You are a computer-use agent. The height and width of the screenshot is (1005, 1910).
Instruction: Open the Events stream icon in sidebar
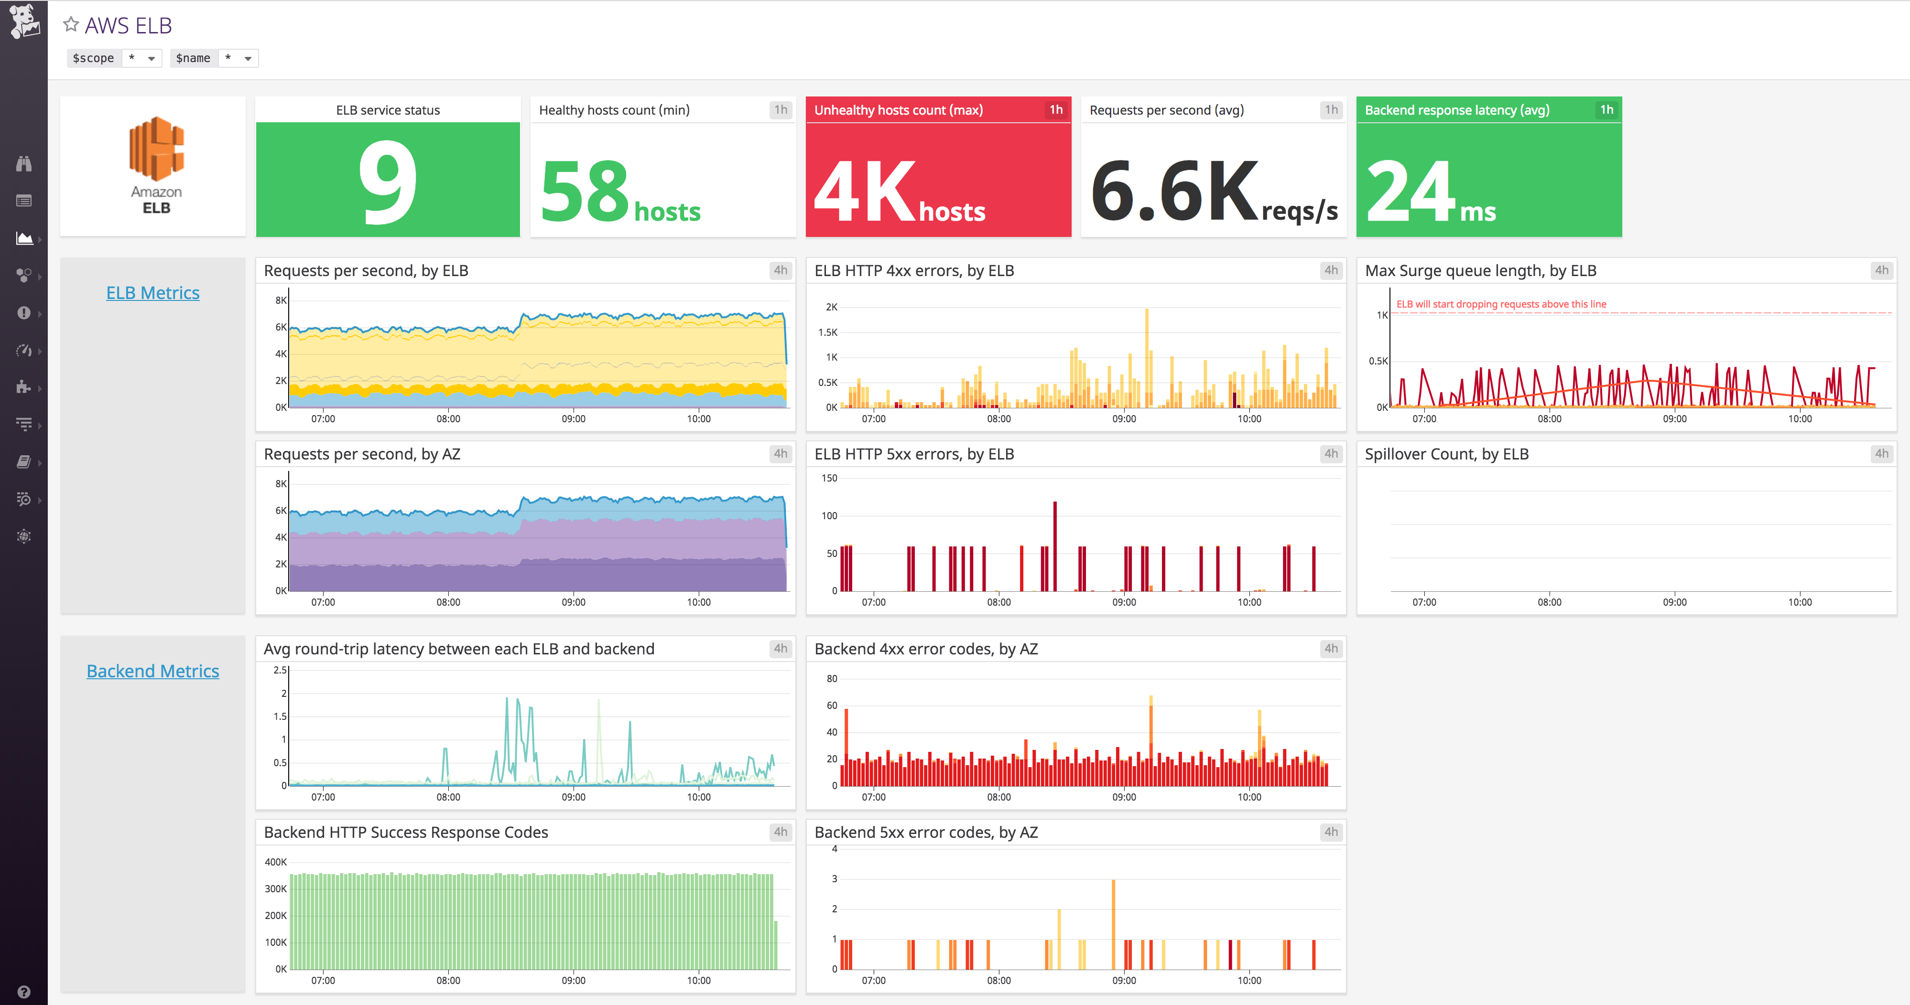pos(24,200)
